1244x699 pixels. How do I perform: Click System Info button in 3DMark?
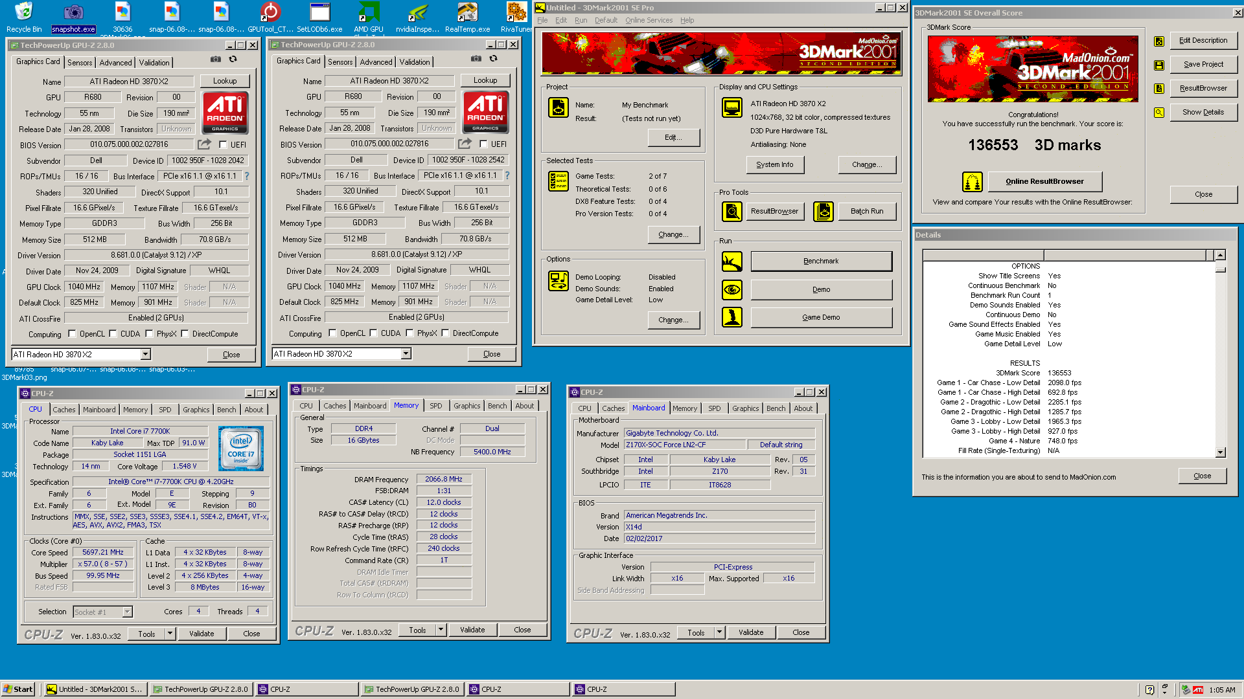coord(775,164)
